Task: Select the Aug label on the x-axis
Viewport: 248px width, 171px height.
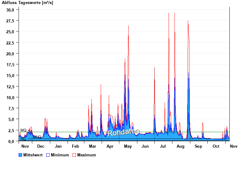Action: tap(180, 146)
